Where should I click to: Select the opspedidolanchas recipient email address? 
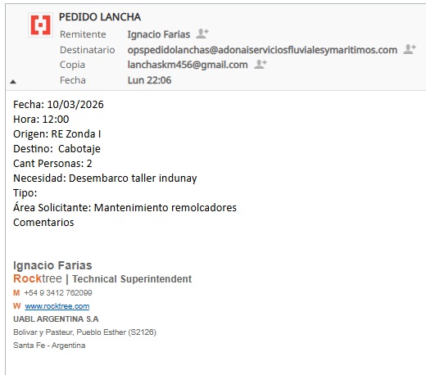[x=262, y=50]
